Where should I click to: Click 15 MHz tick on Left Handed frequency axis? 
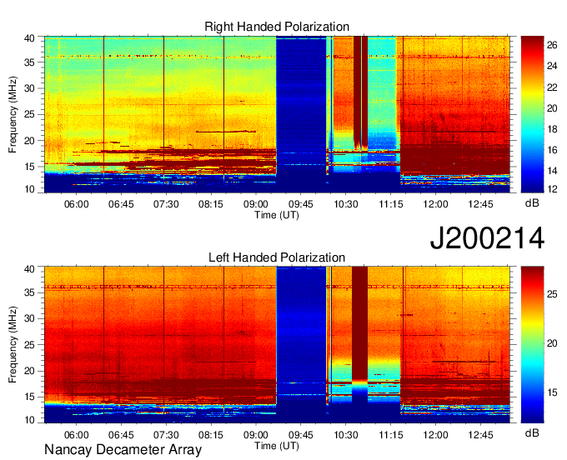pos(29,397)
